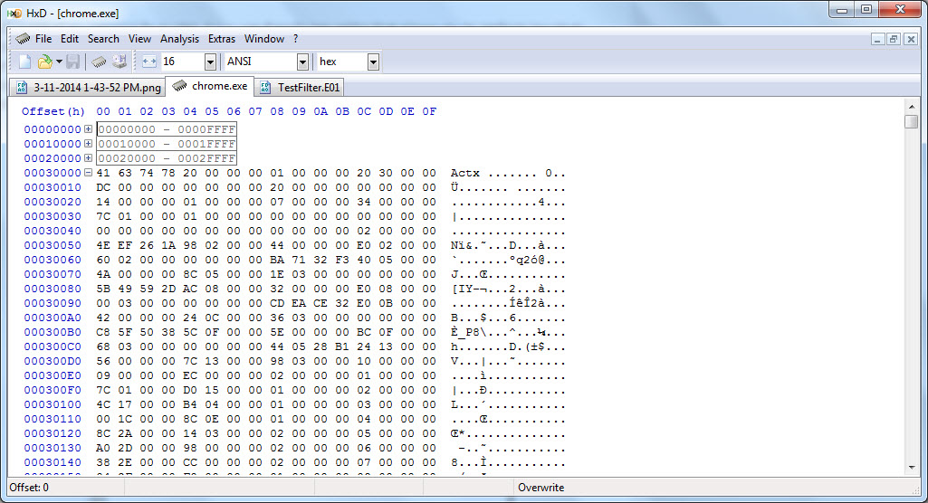Open the View menu
The width and height of the screenshot is (928, 503).
[x=139, y=39]
